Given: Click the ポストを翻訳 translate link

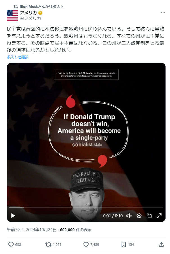Looking at the screenshot, I should (x=17, y=57).
